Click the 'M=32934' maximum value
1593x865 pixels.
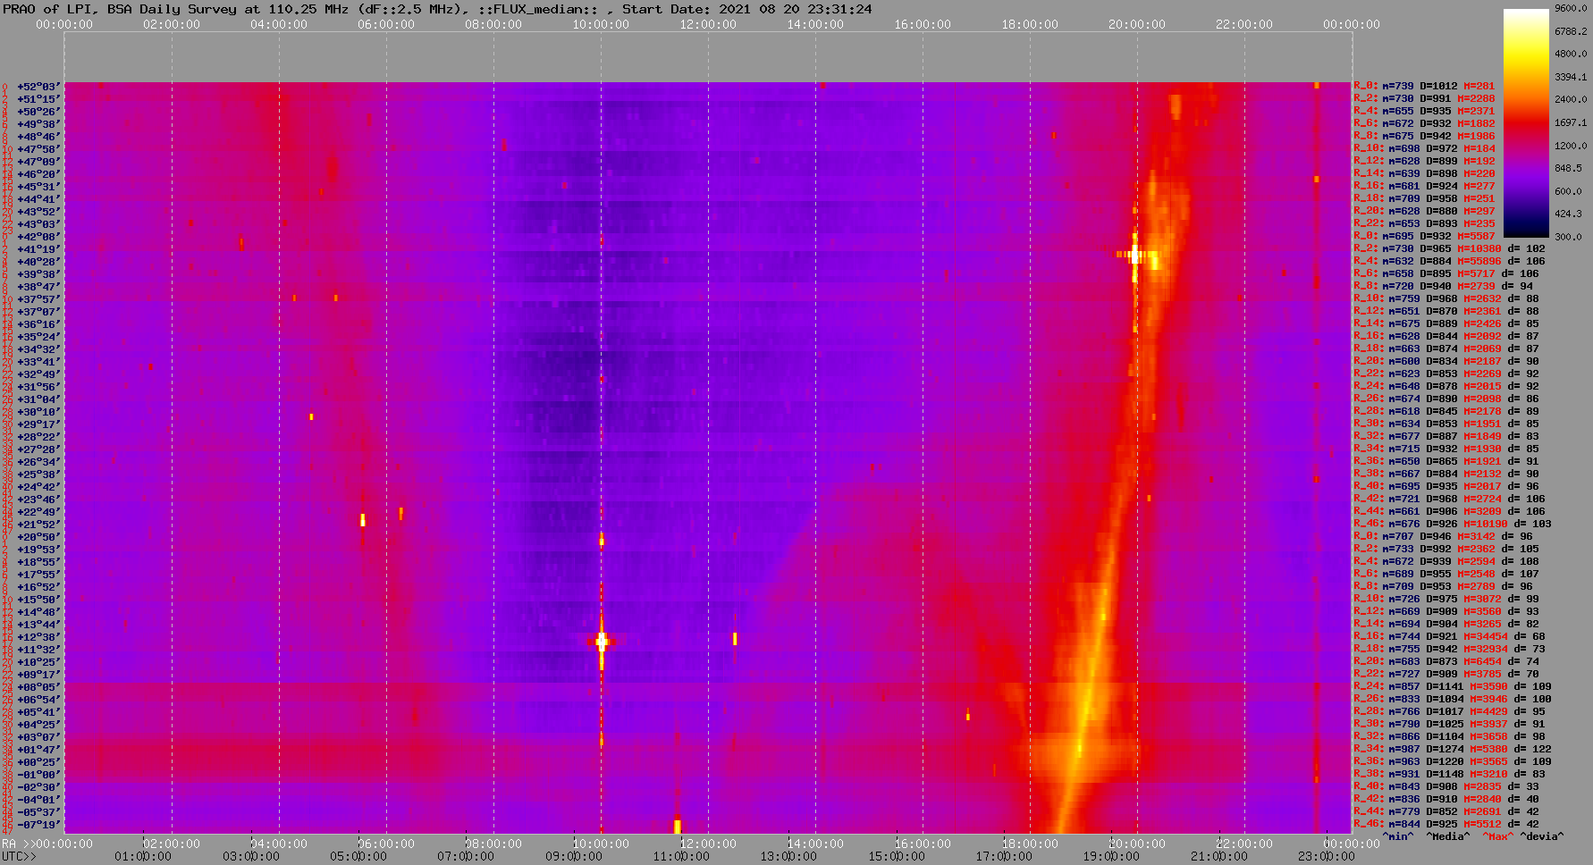(x=1486, y=650)
